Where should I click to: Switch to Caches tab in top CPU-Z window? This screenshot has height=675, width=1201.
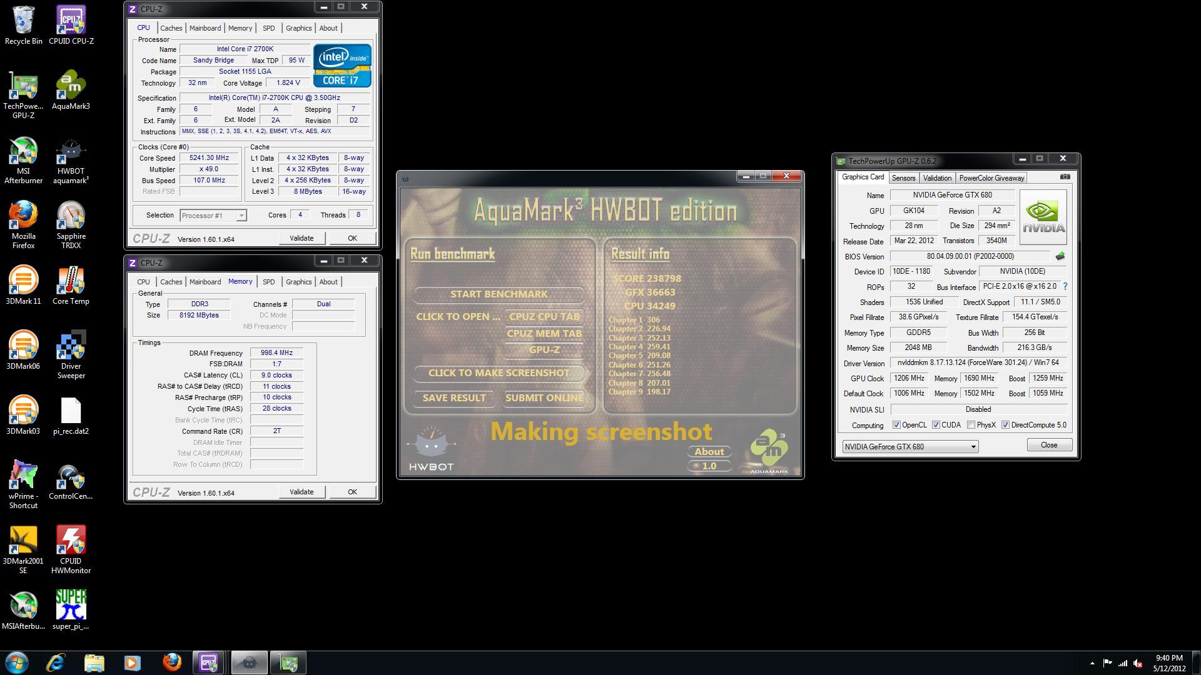pos(171,28)
